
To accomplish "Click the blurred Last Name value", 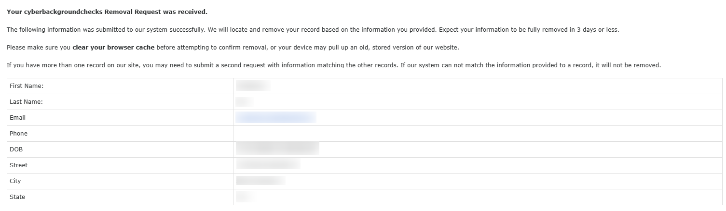I will pyautogui.click(x=244, y=102).
